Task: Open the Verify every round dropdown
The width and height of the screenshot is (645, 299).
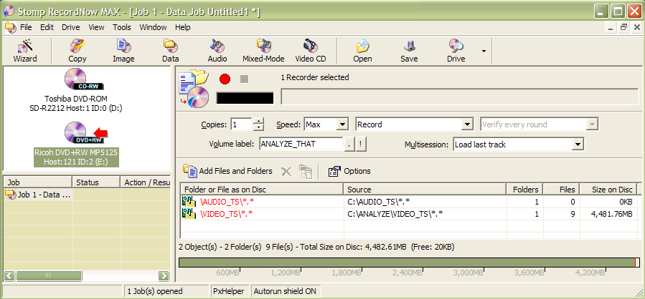Action: coord(592,124)
